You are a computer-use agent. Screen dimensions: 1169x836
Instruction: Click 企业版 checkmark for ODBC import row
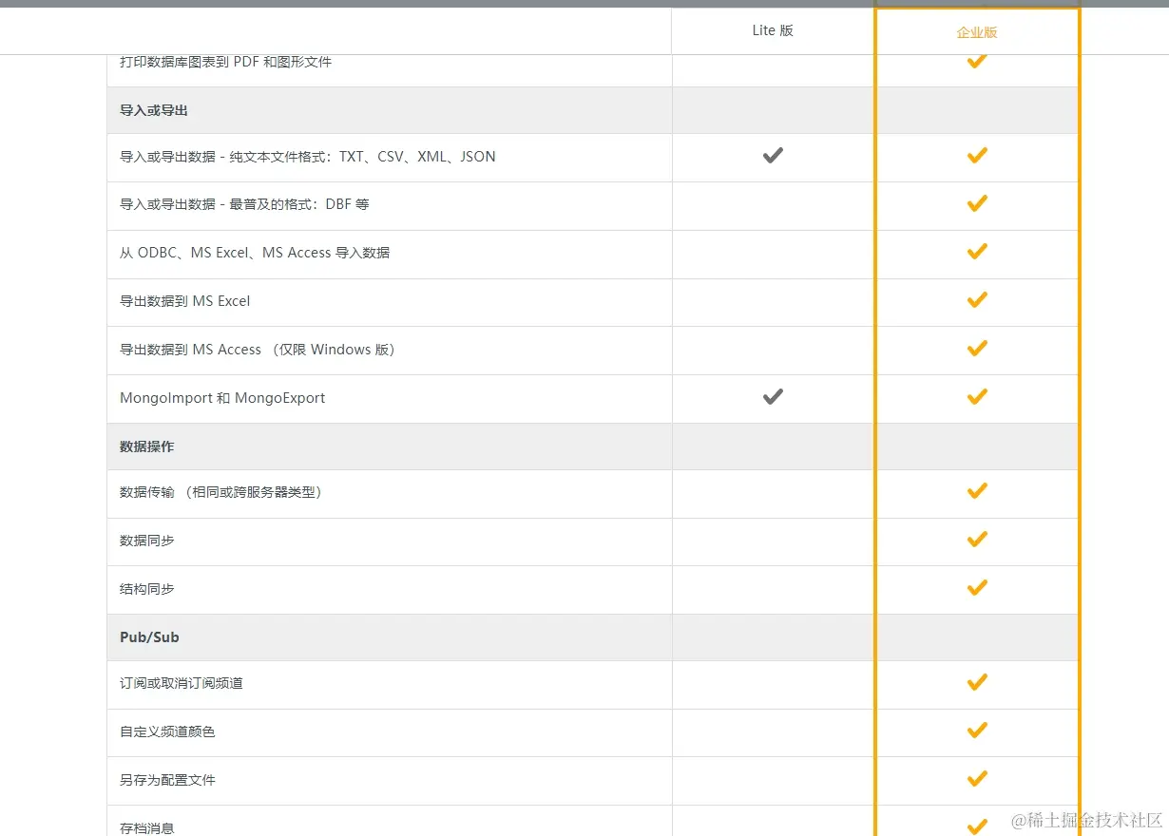[977, 252]
